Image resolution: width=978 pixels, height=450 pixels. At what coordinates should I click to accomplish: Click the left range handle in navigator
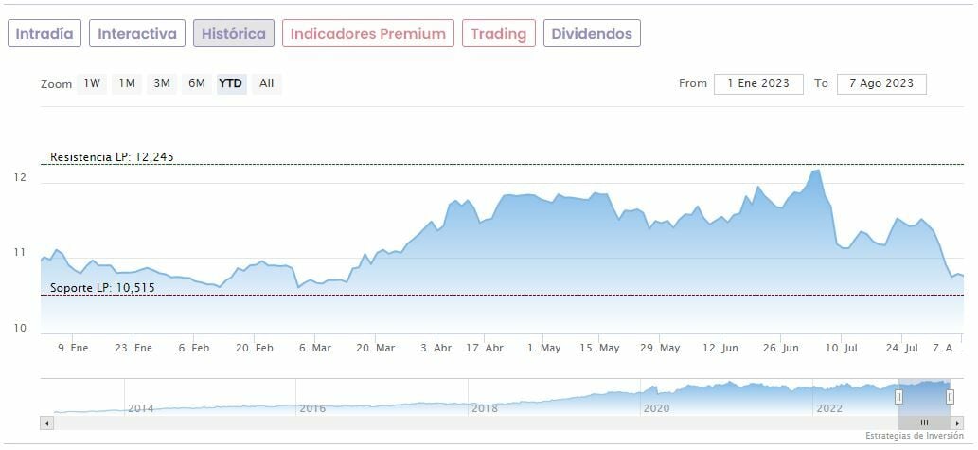(x=898, y=397)
